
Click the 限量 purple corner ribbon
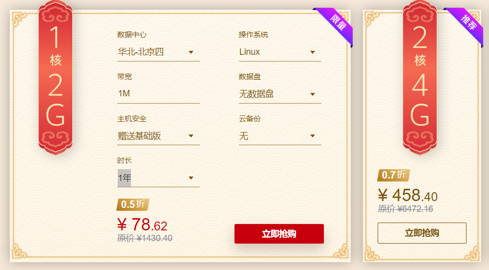point(336,22)
